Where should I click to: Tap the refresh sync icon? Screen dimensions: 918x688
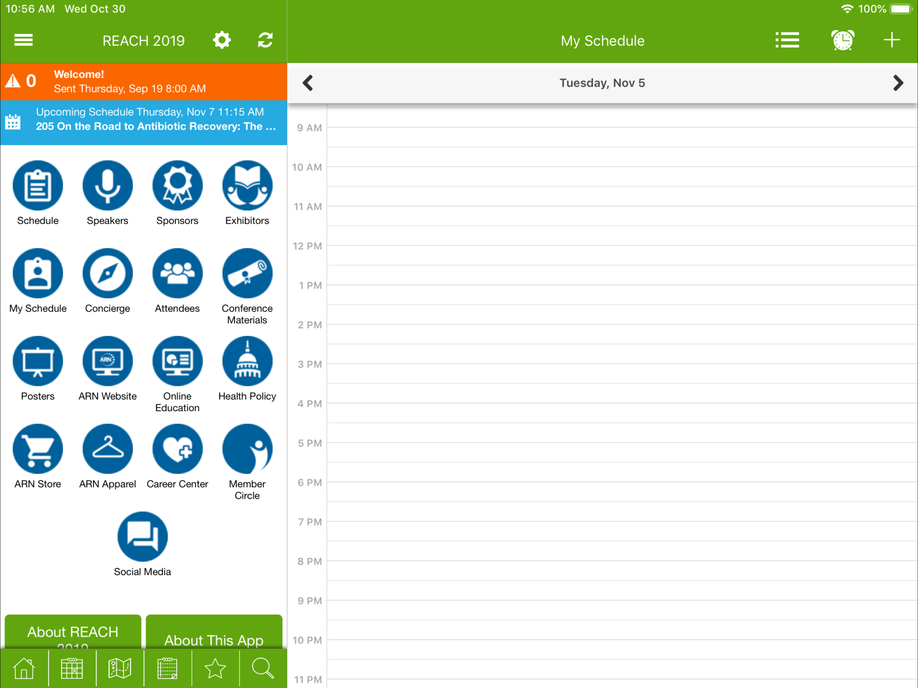coord(265,40)
